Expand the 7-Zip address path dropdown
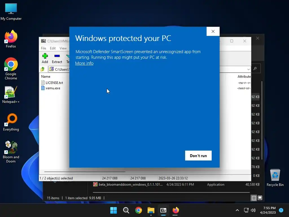 [x=248, y=70]
